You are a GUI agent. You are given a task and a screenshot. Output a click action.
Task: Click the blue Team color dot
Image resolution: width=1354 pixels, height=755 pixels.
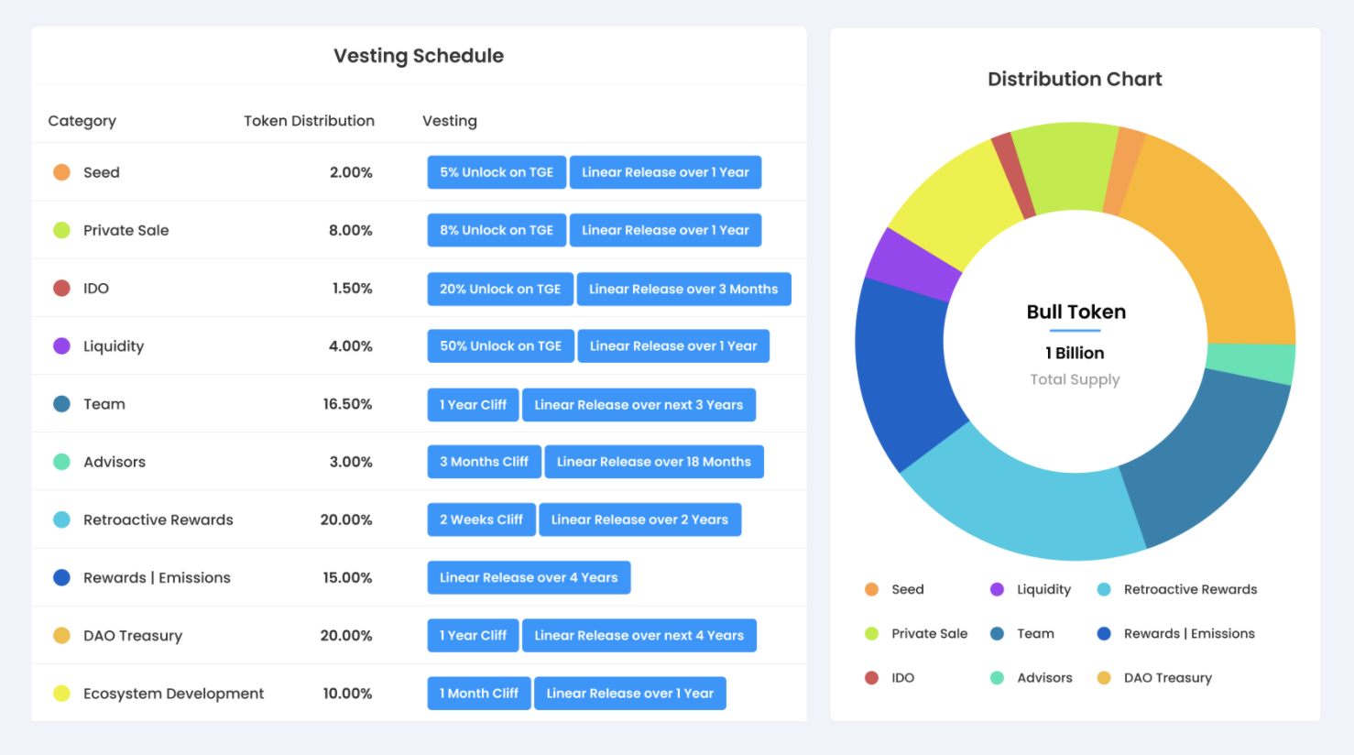[61, 404]
